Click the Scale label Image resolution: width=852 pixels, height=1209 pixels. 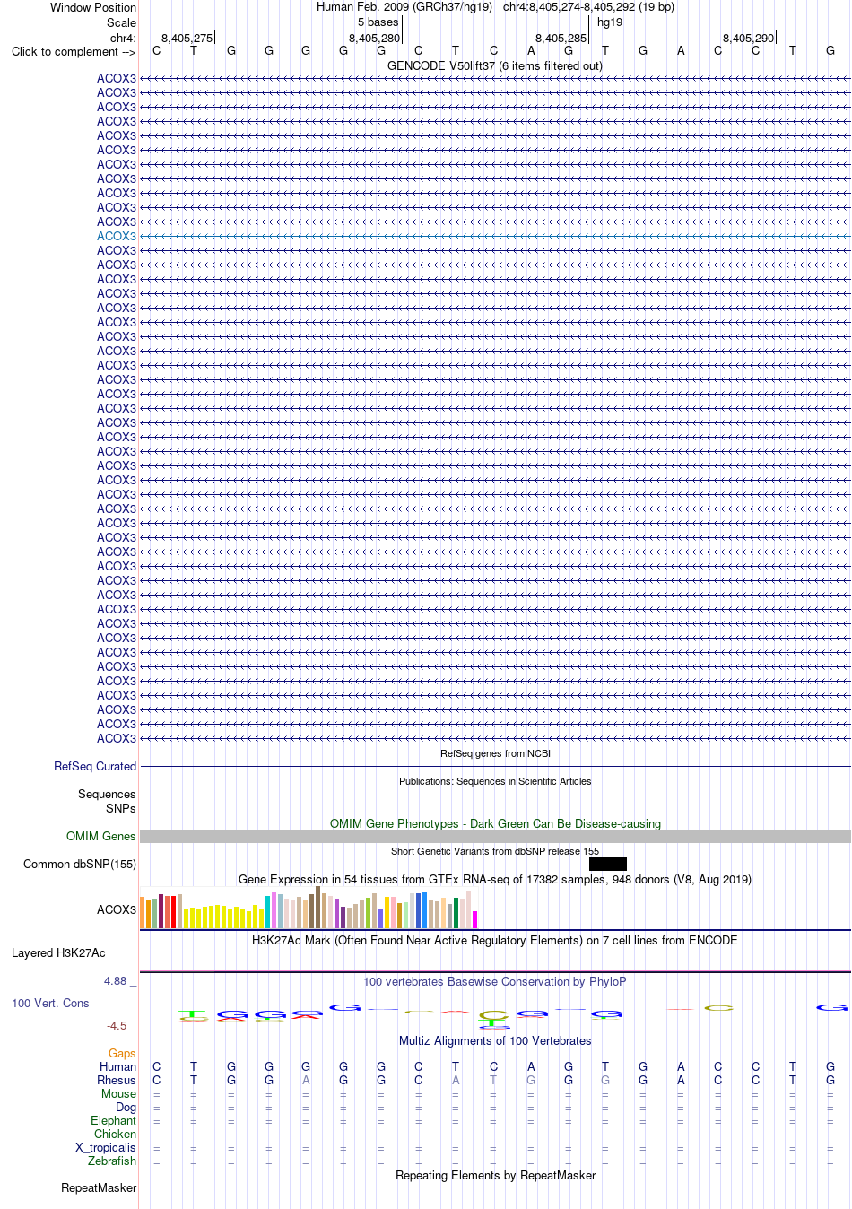122,22
